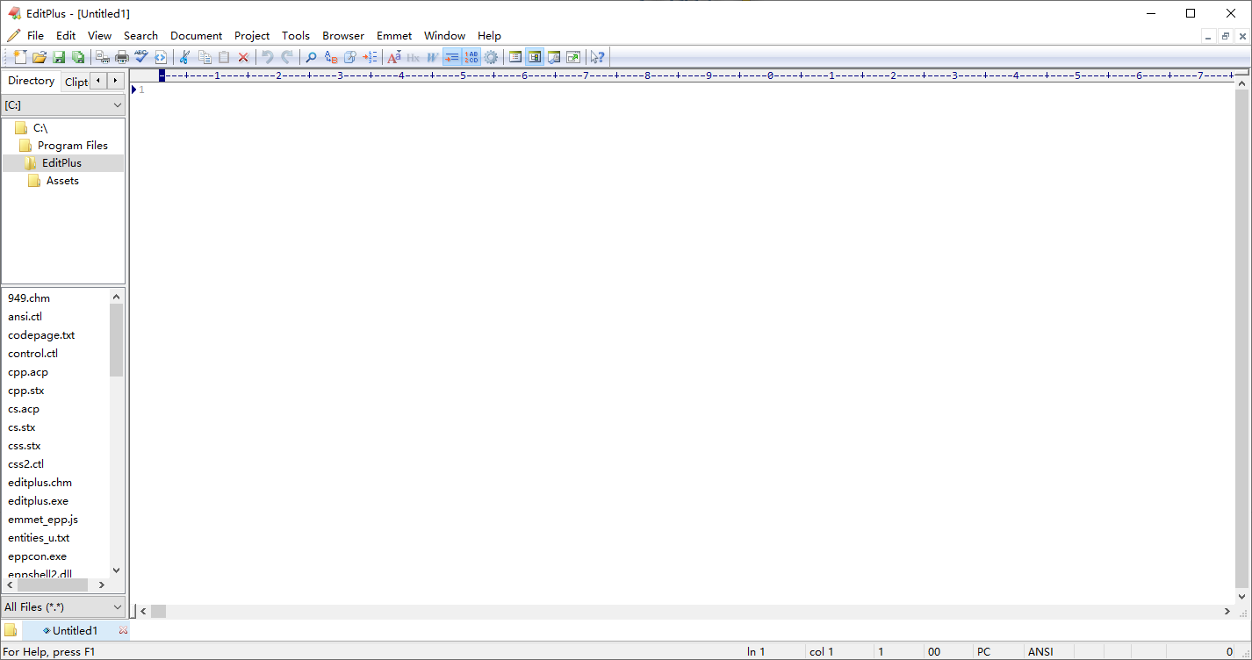Open the [C:] drive dropdown

63,105
